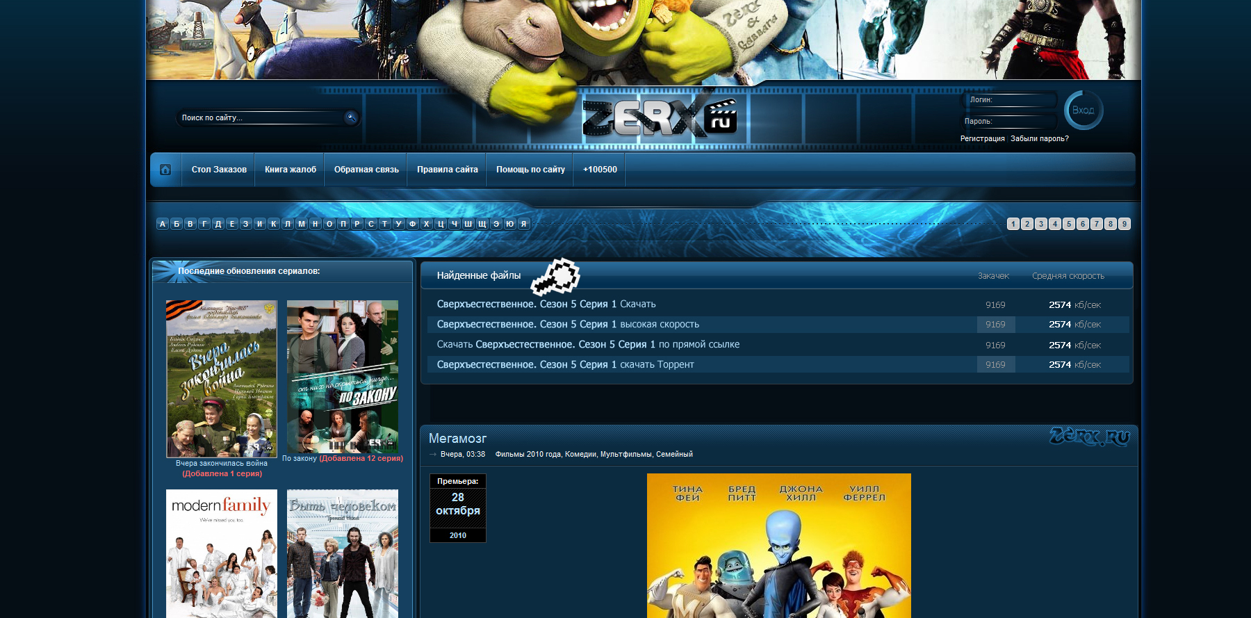This screenshot has width=1251, height=618.
Task: Filter titles by letter Д
Action: 218,224
